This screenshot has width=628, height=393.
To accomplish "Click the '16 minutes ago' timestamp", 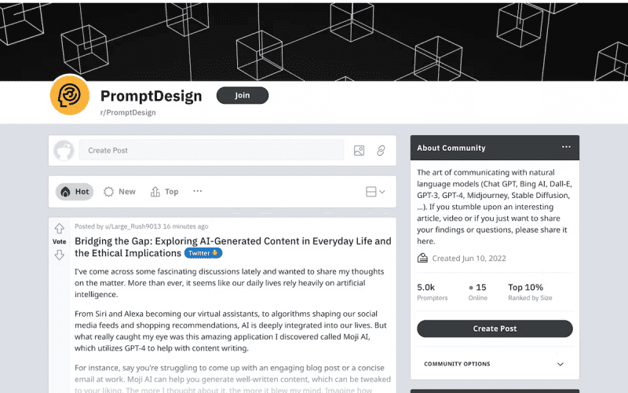I will pyautogui.click(x=185, y=226).
